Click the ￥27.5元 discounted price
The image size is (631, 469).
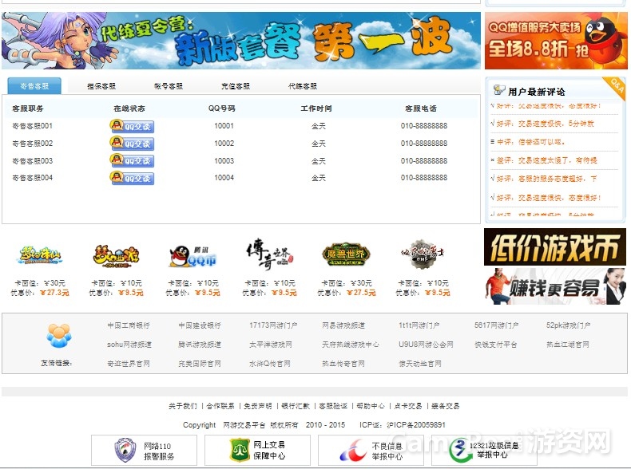361,293
